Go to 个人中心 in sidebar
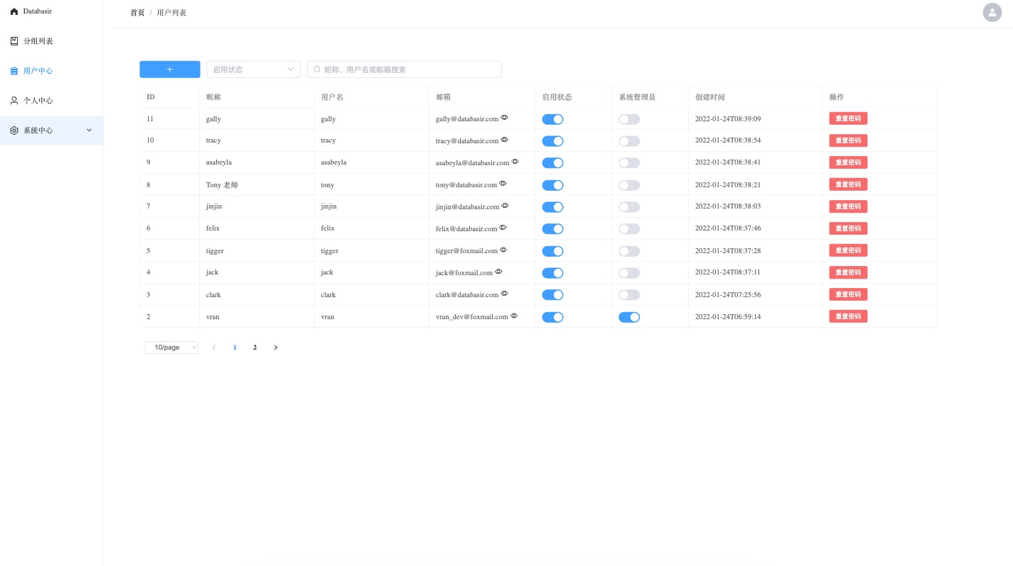 (x=38, y=101)
